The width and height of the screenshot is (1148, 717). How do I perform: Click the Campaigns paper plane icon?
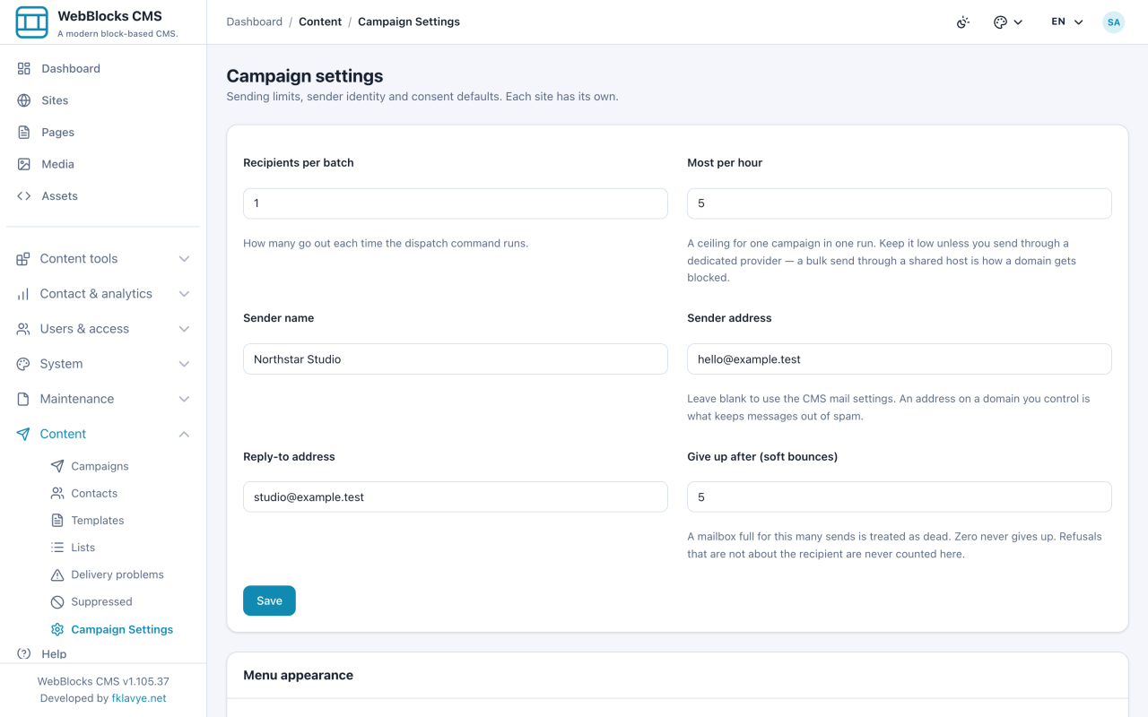pyautogui.click(x=57, y=466)
